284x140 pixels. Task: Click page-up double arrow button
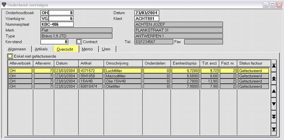pos(274,78)
